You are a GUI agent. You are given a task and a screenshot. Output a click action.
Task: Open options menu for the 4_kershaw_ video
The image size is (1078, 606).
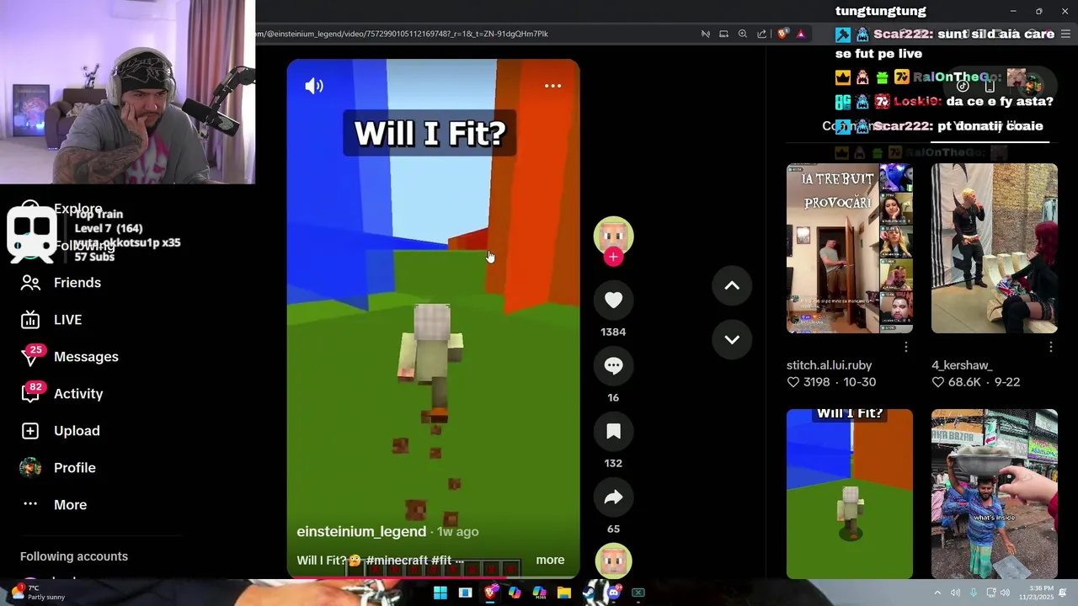point(1051,347)
